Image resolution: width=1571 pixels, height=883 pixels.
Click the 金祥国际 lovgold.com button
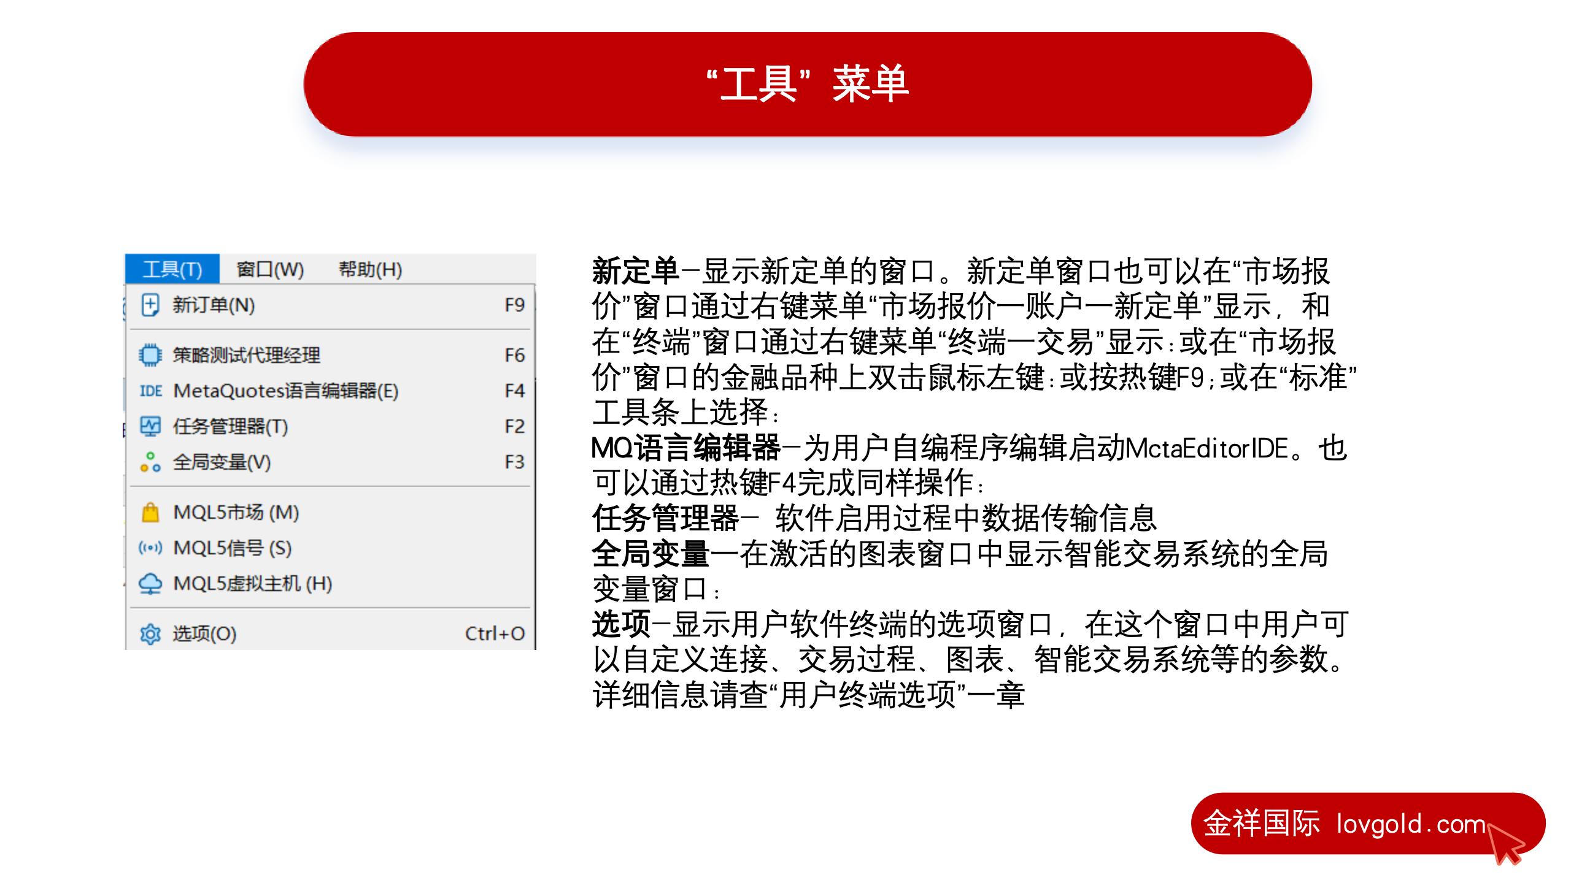click(1367, 824)
